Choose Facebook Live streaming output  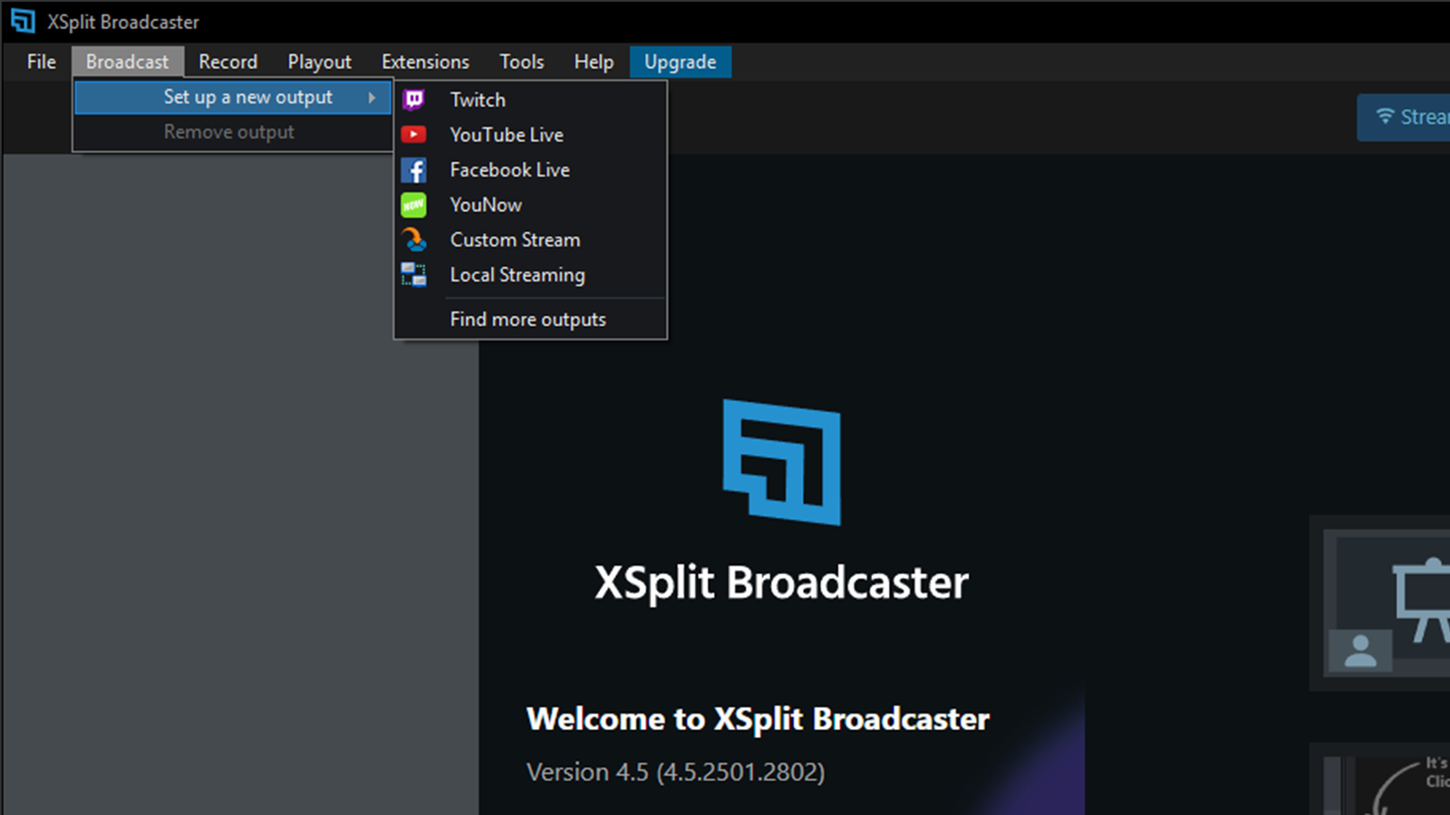tap(509, 169)
